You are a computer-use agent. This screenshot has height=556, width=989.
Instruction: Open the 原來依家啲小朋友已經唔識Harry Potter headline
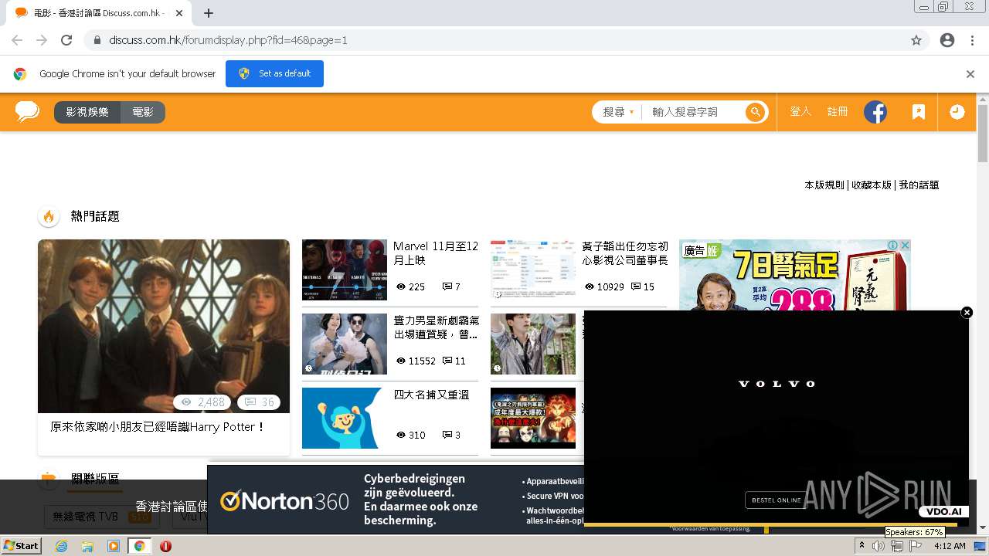click(x=158, y=426)
